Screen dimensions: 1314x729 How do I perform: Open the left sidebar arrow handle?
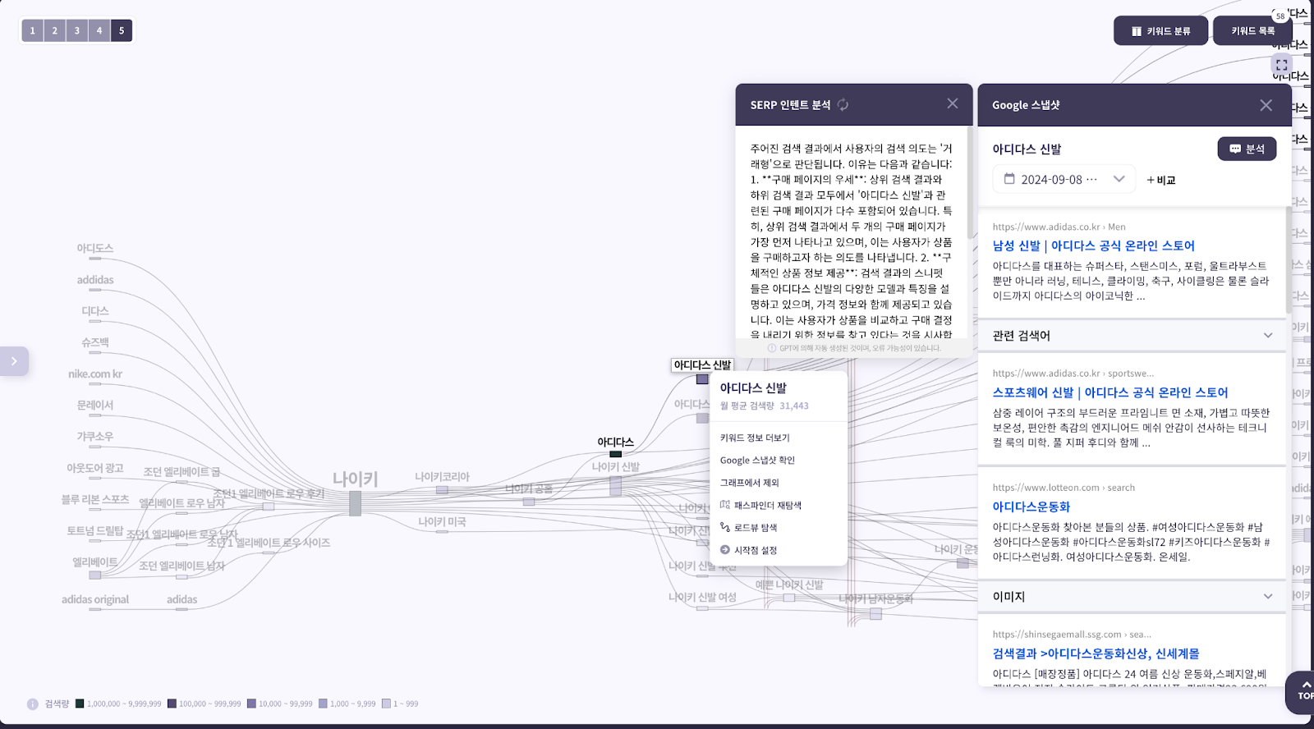[14, 361]
